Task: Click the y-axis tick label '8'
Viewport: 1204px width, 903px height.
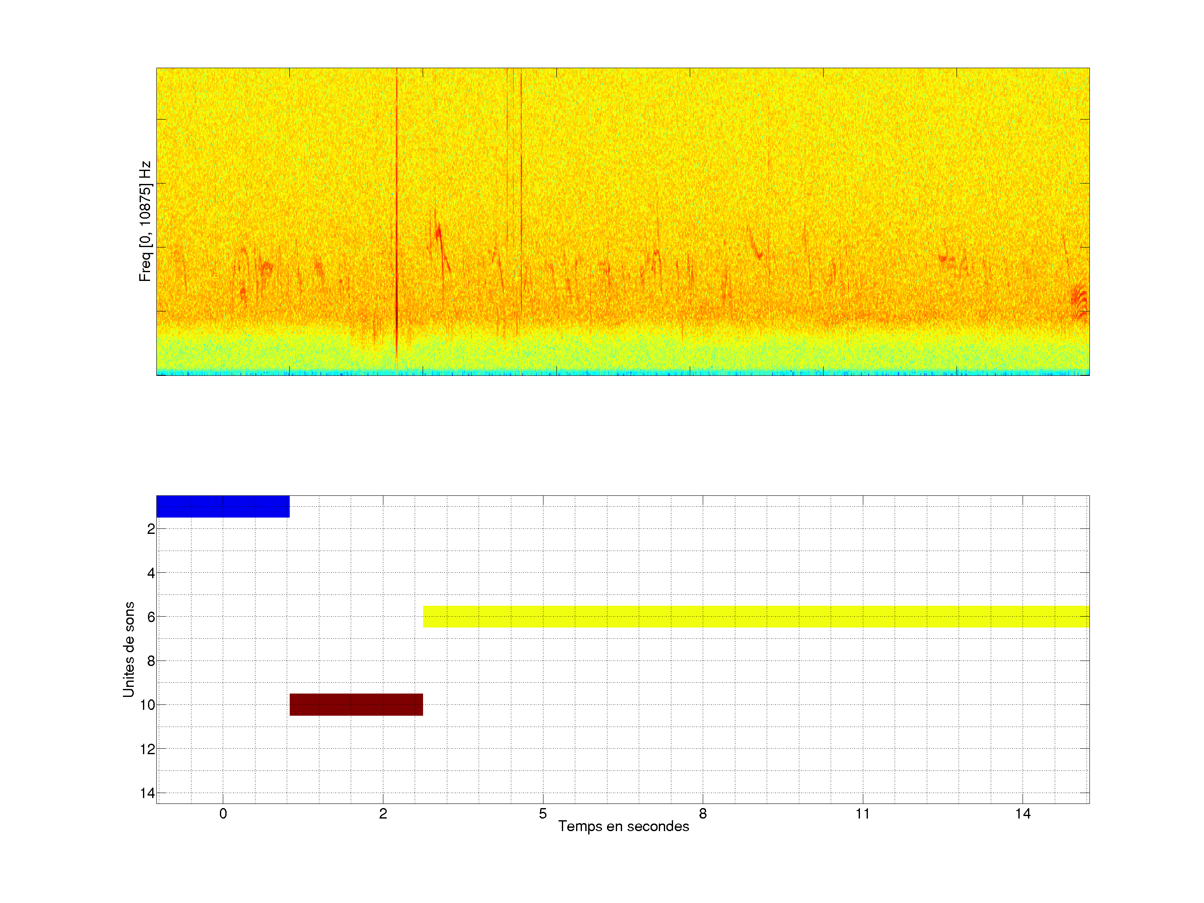Action: click(151, 661)
